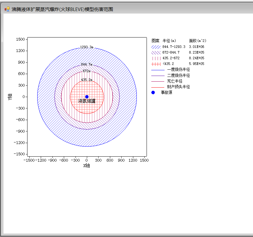Click the area value 5.95E+05
This screenshot has height=237, width=253.
196,64
